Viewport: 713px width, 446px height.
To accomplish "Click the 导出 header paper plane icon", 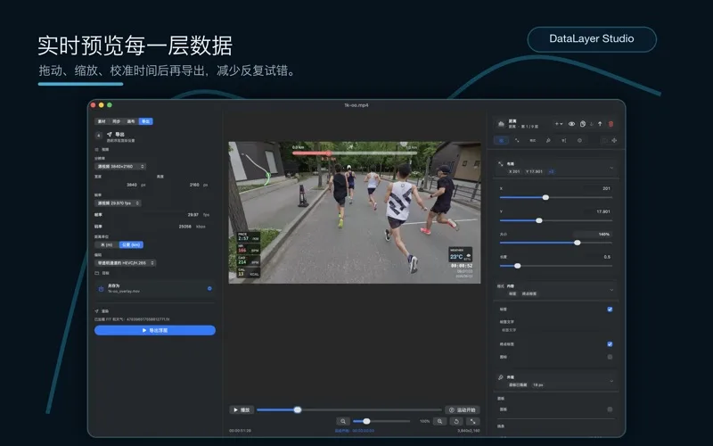I will (x=109, y=135).
